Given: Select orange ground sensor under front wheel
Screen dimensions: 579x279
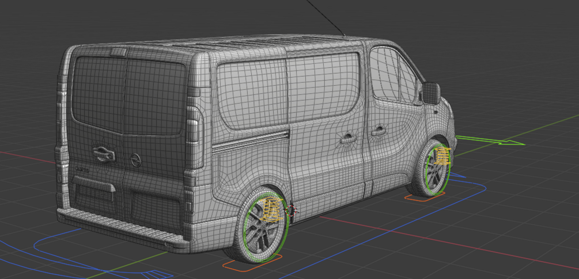Looking at the screenshot, I should pos(425,196).
